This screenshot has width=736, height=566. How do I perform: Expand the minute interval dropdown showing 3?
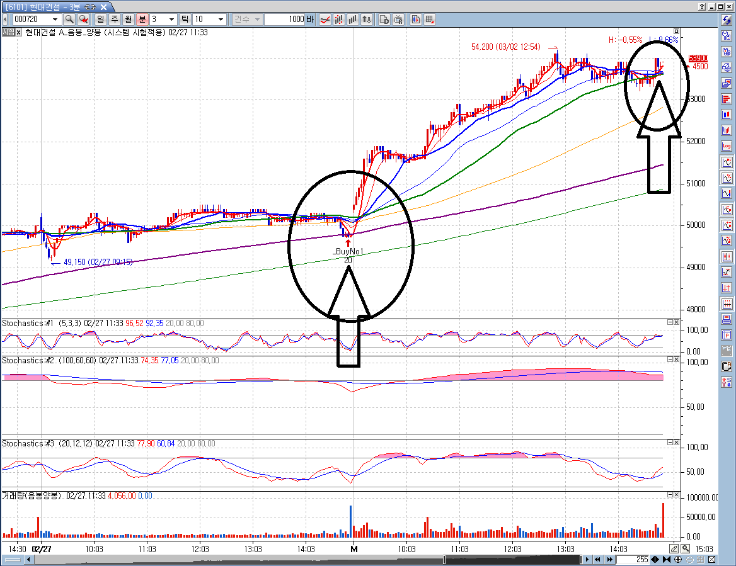point(172,20)
